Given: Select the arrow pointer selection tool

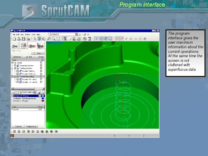Looking at the screenshot, I should [35, 39].
